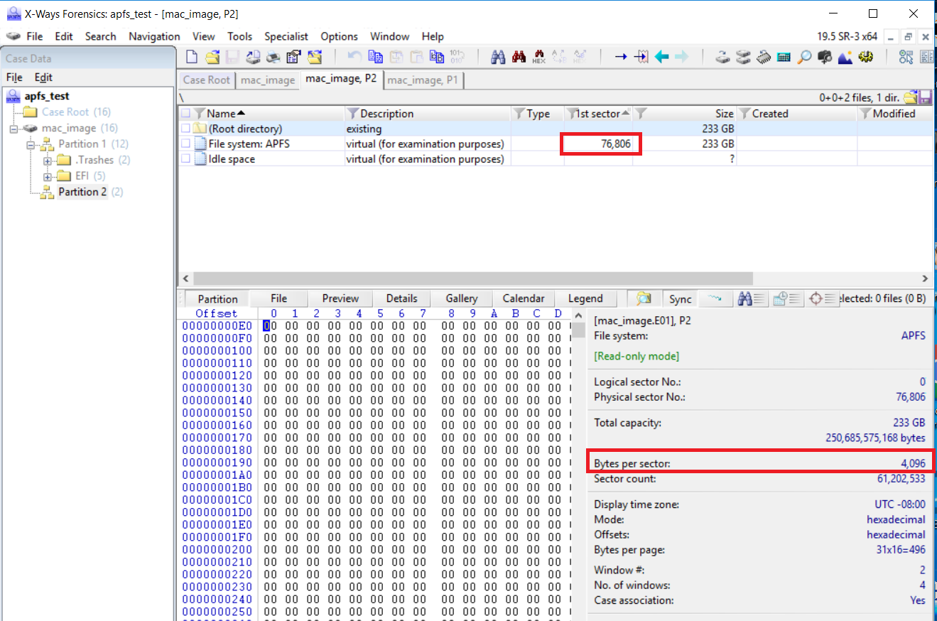937x621 pixels.
Task: Click the Find Hex Values icon
Action: 539,57
